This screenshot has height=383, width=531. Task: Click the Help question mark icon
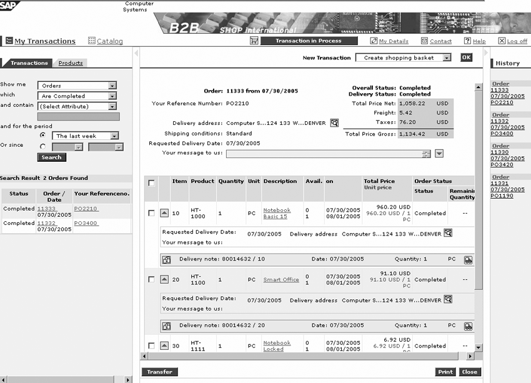coord(467,41)
